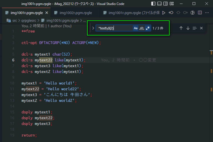
Task: Toggle Use Regular Expression option
Action: 148,28
